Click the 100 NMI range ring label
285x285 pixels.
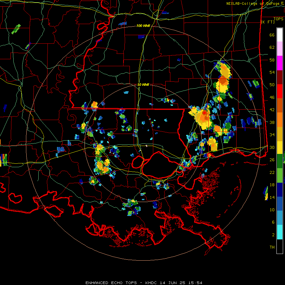click(x=143, y=26)
